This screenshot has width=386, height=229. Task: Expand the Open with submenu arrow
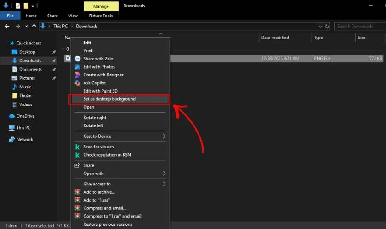(x=164, y=174)
